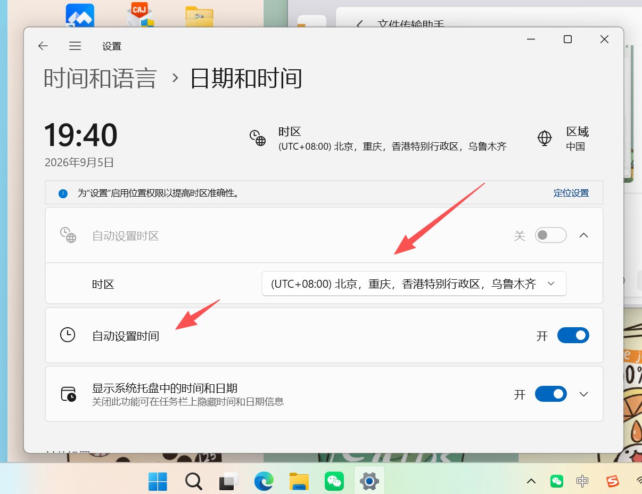Screen dimensions: 642x494
Task: Open File Explorer from the taskbar
Action: (299, 481)
